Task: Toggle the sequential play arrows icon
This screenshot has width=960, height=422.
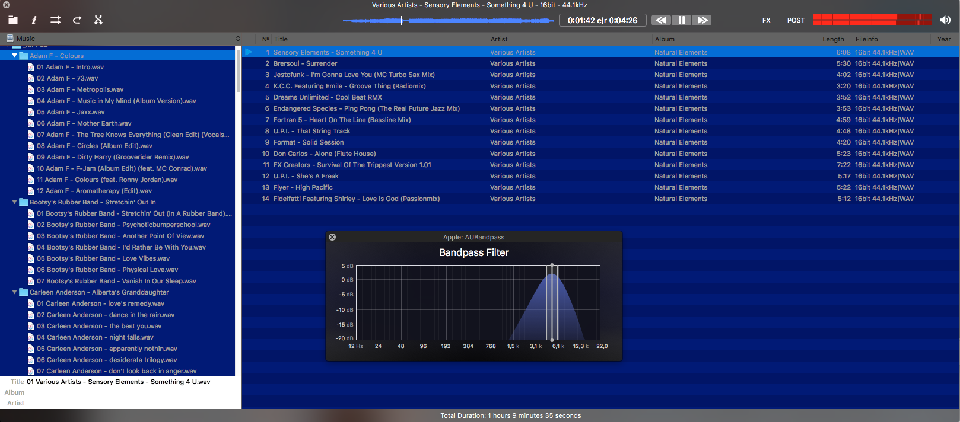Action: (x=55, y=20)
